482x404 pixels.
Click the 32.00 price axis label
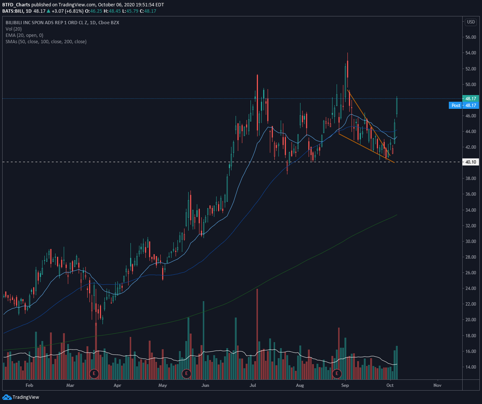(x=470, y=226)
